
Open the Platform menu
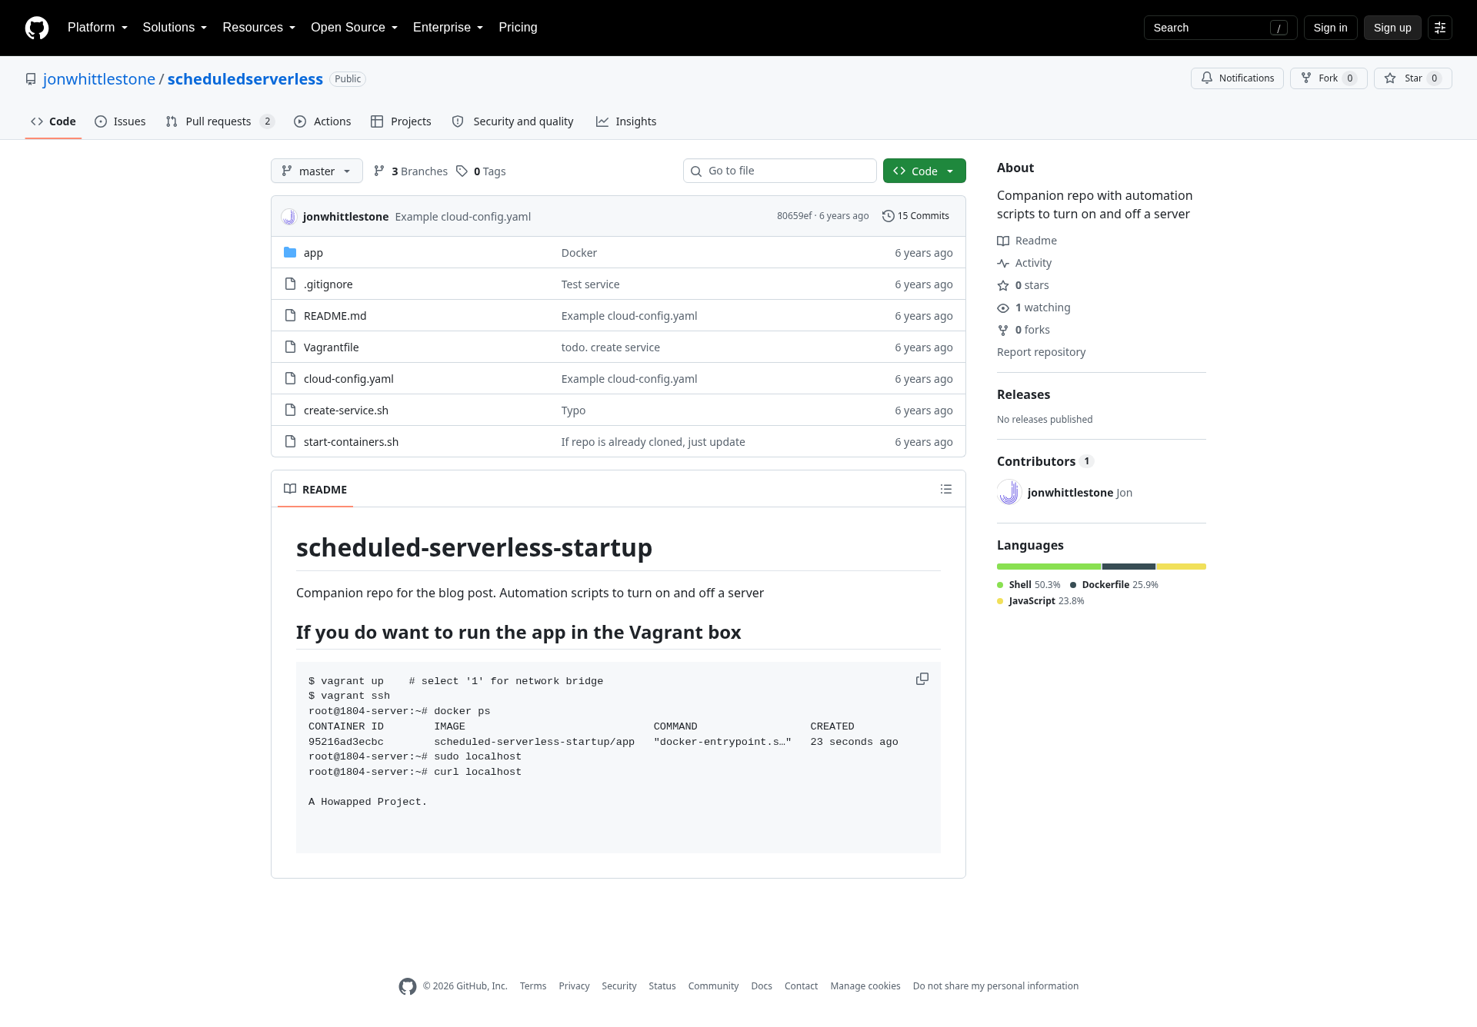pos(98,28)
